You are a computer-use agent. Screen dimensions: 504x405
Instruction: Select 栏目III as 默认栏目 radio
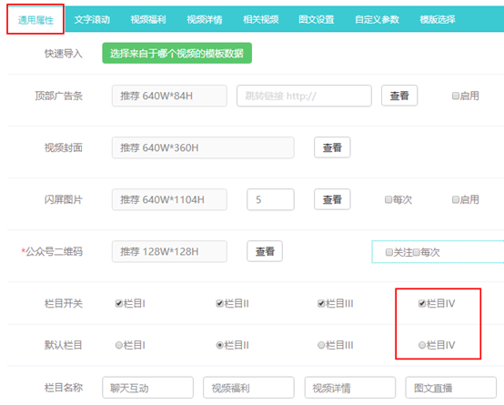pos(321,345)
